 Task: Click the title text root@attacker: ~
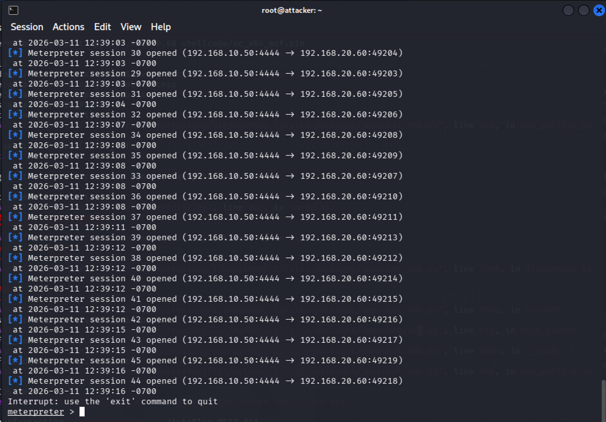point(292,10)
